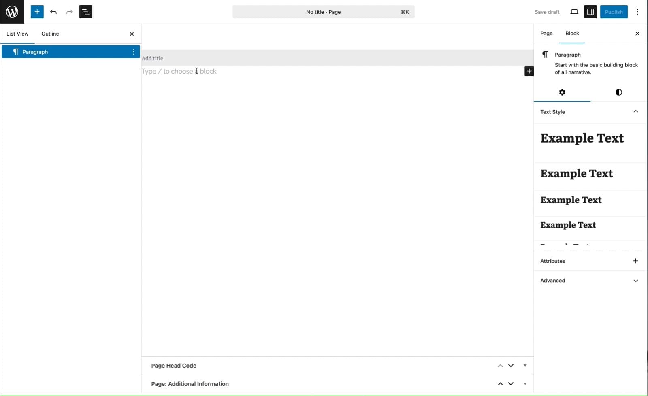The width and height of the screenshot is (648, 396).
Task: Select the Settings gear tab
Action: click(x=562, y=92)
